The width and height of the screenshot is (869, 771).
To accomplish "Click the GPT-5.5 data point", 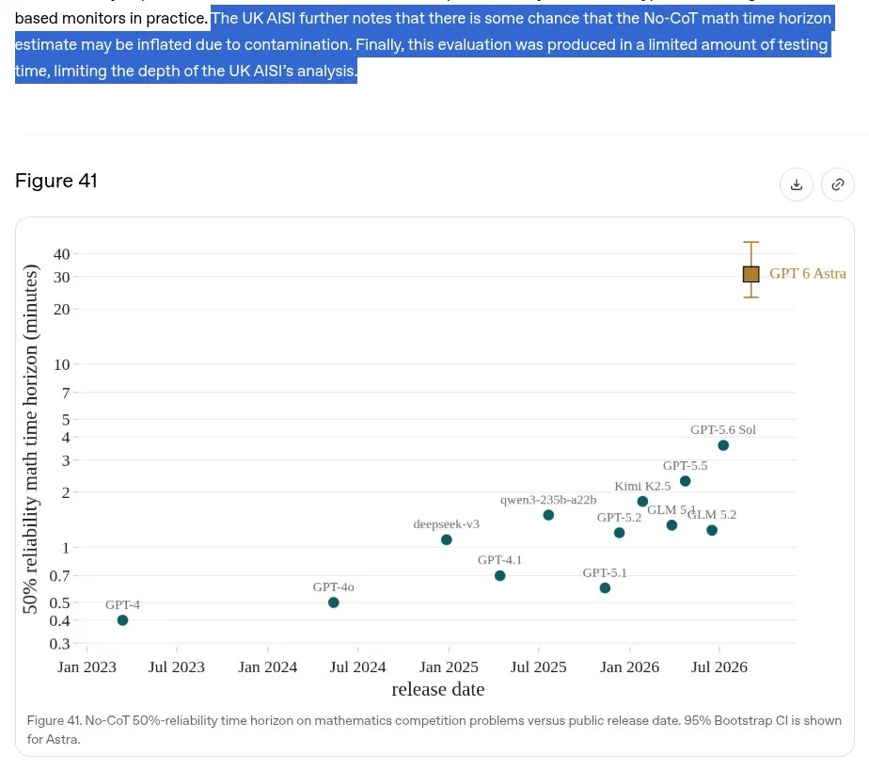I will point(685,481).
